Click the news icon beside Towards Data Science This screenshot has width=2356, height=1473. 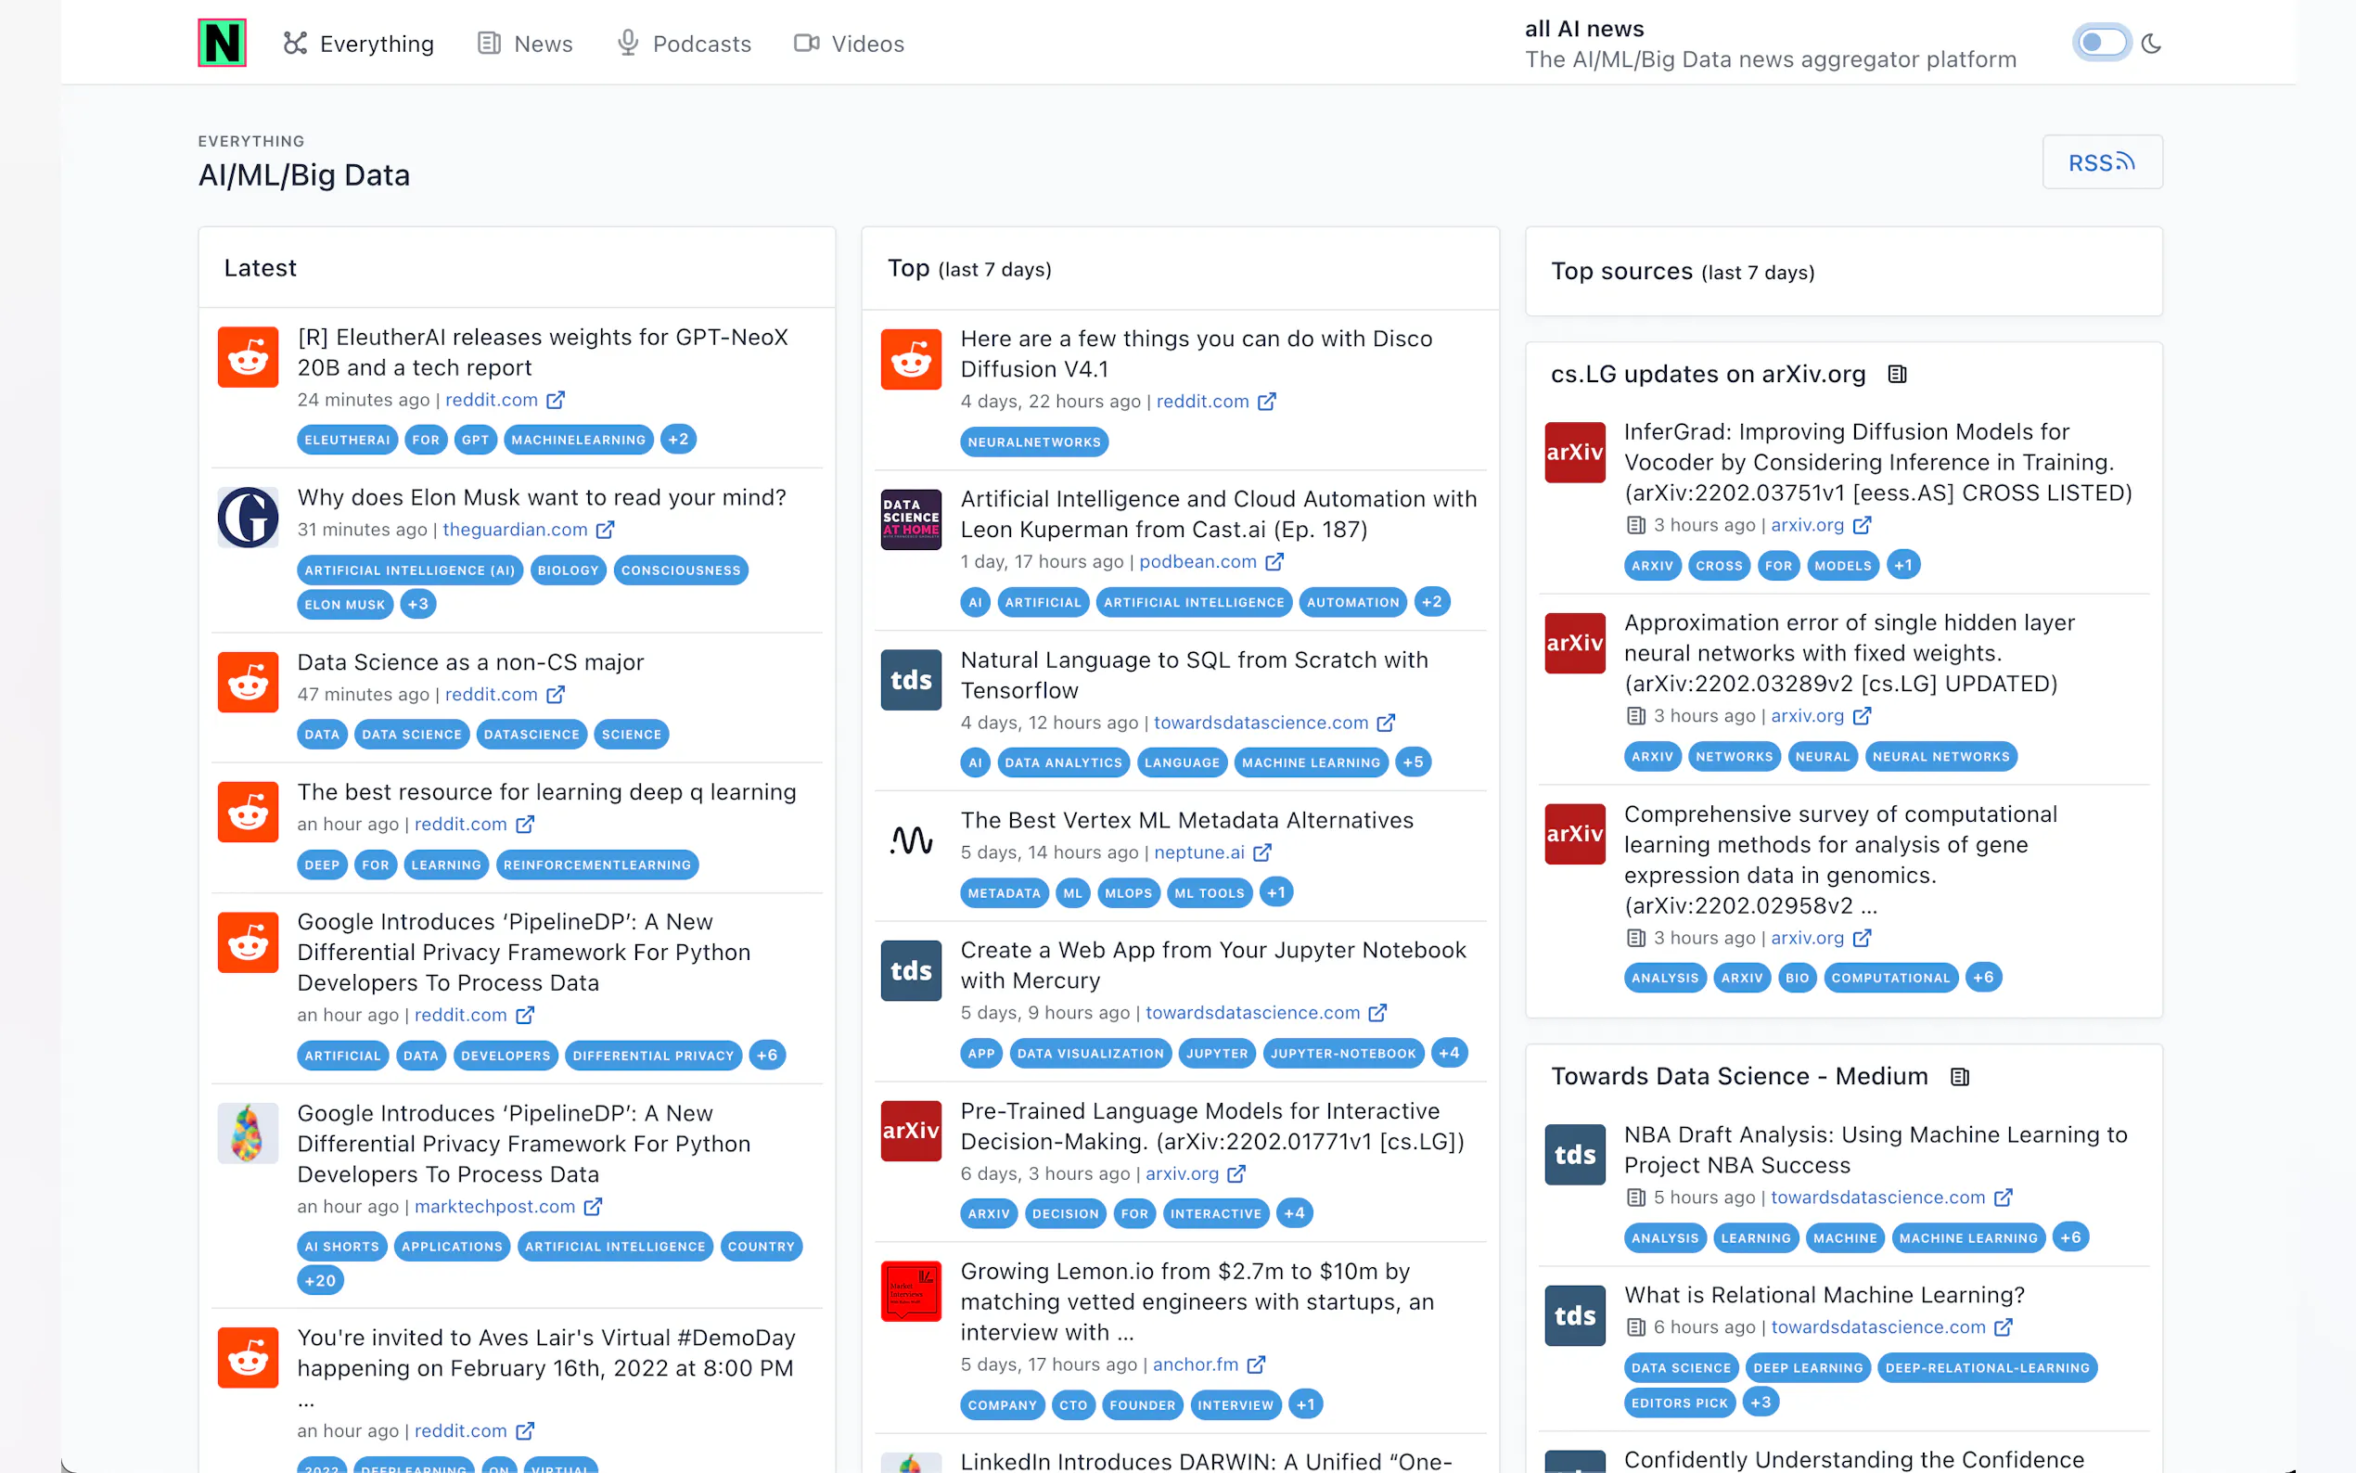(1960, 1077)
